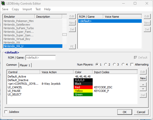Click the ROM / Game input field

[41, 58]
